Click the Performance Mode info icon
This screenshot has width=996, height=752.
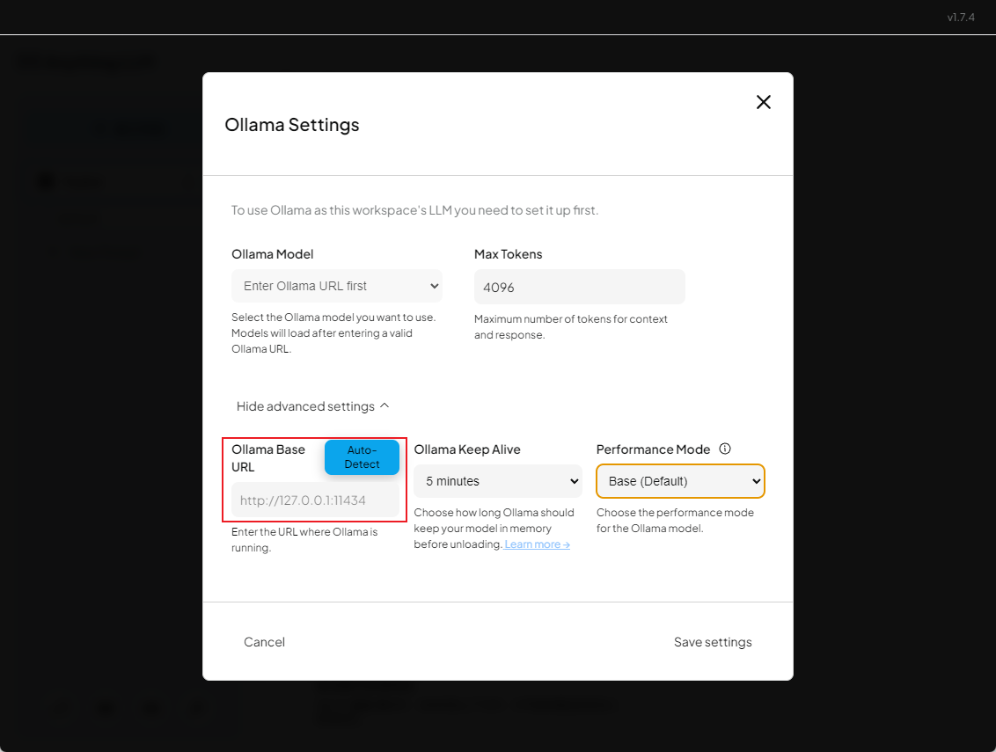pos(725,449)
